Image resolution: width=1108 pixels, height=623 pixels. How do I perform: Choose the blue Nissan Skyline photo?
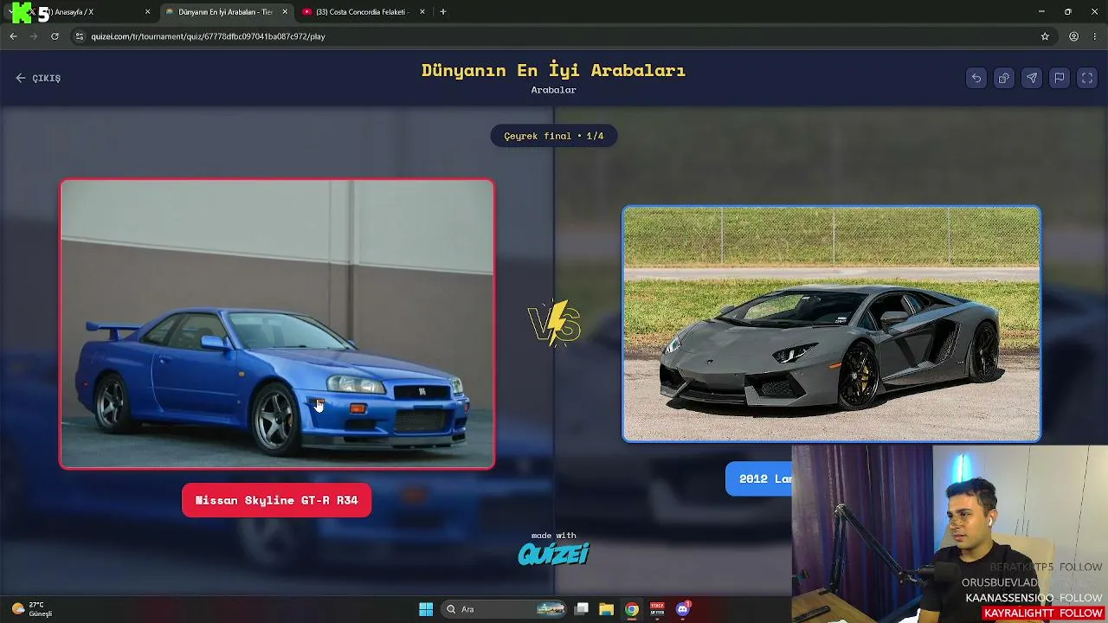[277, 324]
